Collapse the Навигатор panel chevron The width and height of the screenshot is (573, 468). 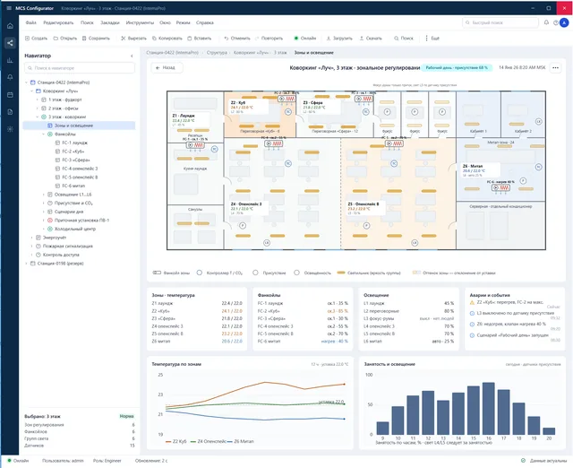132,56
